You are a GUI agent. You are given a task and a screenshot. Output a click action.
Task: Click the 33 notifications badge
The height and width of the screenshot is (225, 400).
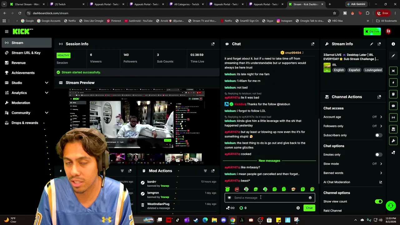pos(388,31)
